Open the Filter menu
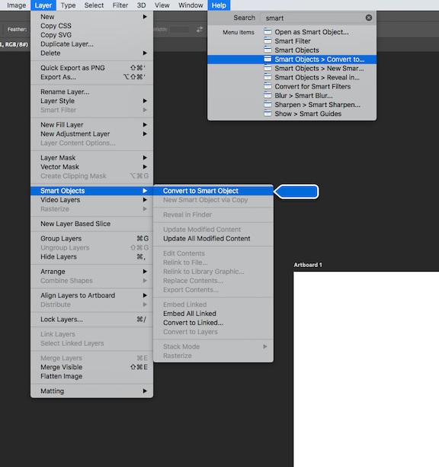Viewport: 439px width, 467px height. pos(120,5)
